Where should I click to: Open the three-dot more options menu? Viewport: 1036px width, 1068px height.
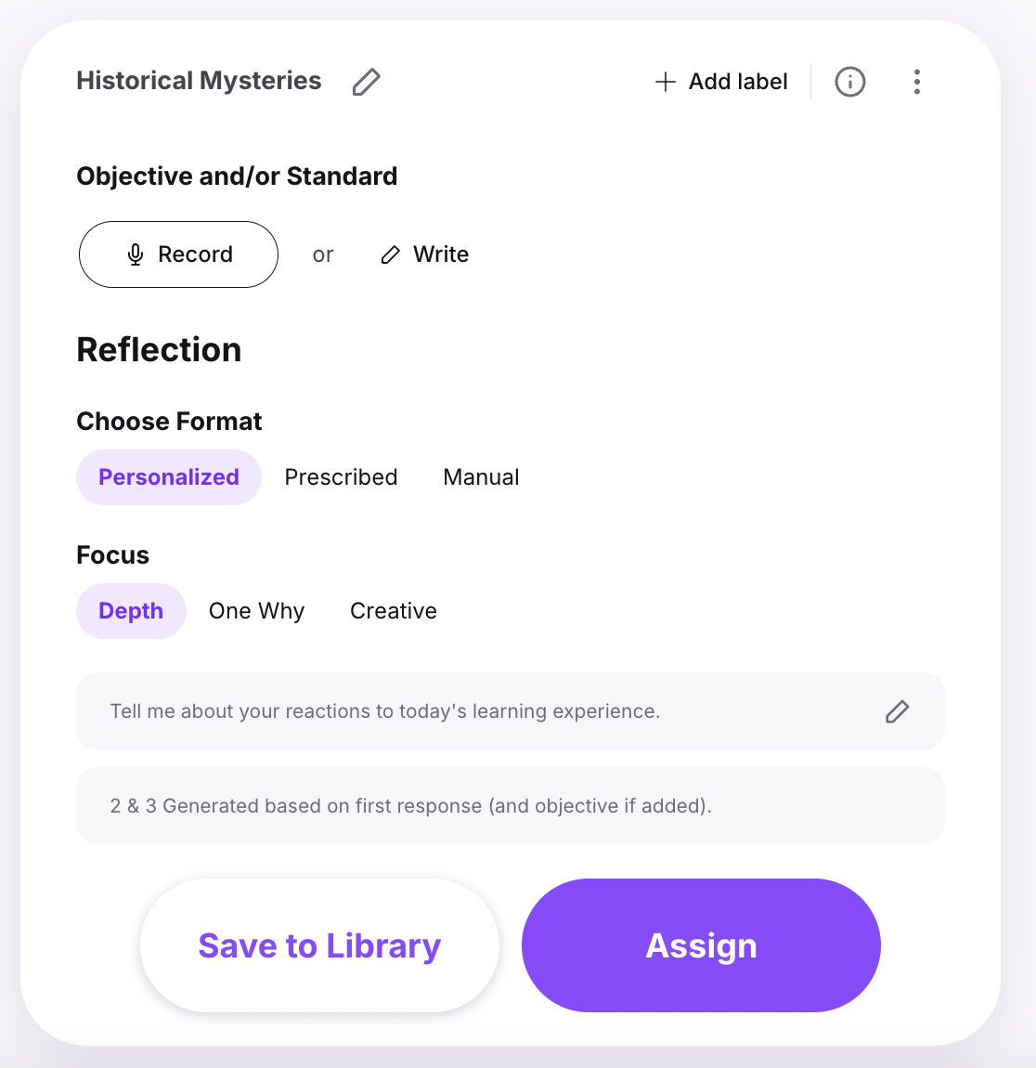917,82
